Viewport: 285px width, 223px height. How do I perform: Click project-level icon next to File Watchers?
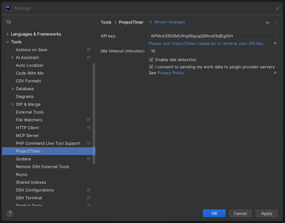tap(89, 120)
